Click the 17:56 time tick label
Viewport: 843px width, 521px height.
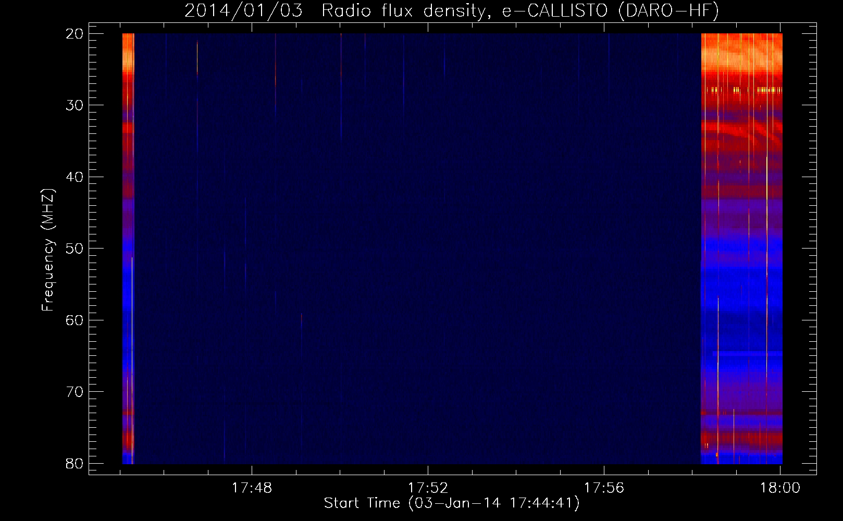point(604,488)
